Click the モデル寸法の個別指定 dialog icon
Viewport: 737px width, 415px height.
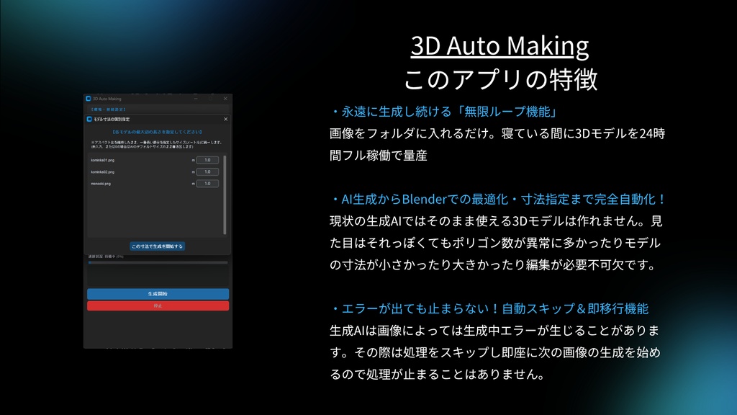[x=89, y=120]
